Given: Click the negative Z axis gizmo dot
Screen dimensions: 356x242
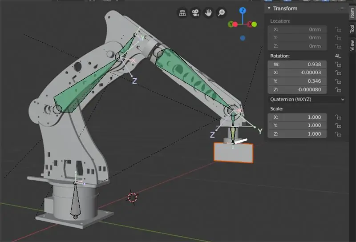Looking at the screenshot, I should (x=243, y=38).
